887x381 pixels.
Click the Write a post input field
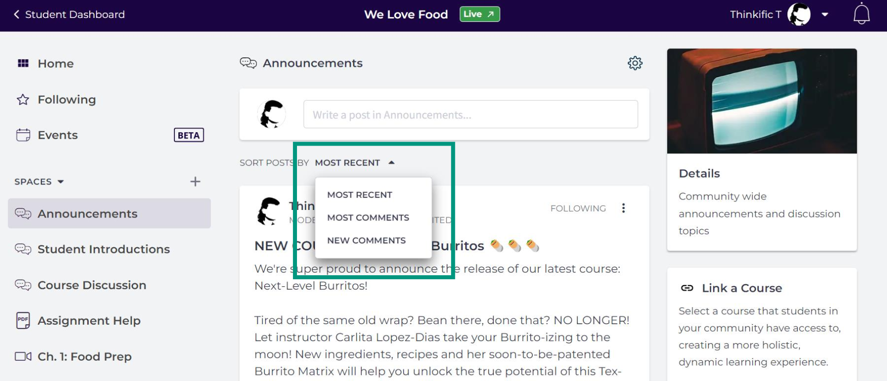(x=470, y=115)
